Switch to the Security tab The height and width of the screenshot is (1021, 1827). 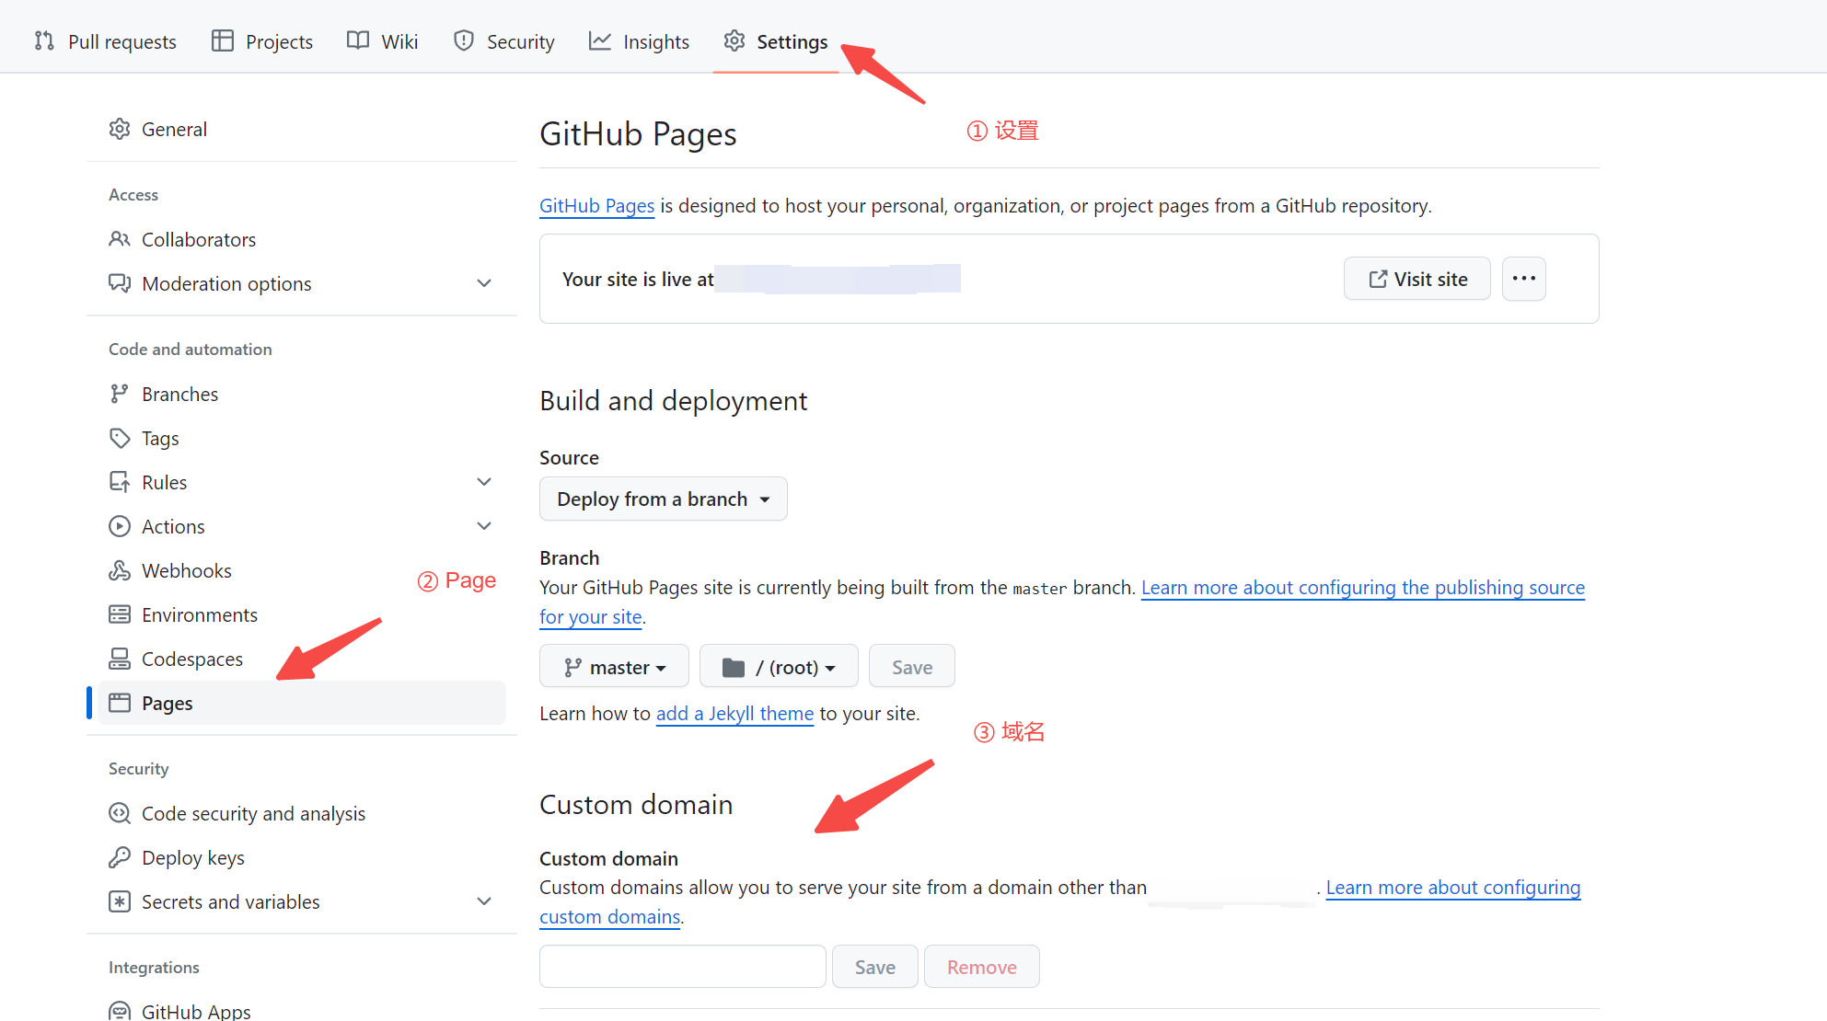[x=504, y=41]
